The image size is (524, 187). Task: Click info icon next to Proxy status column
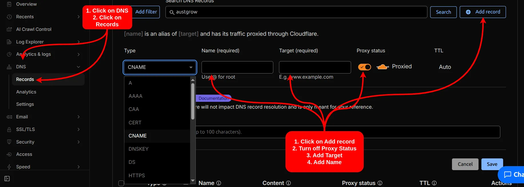pyautogui.click(x=380, y=183)
